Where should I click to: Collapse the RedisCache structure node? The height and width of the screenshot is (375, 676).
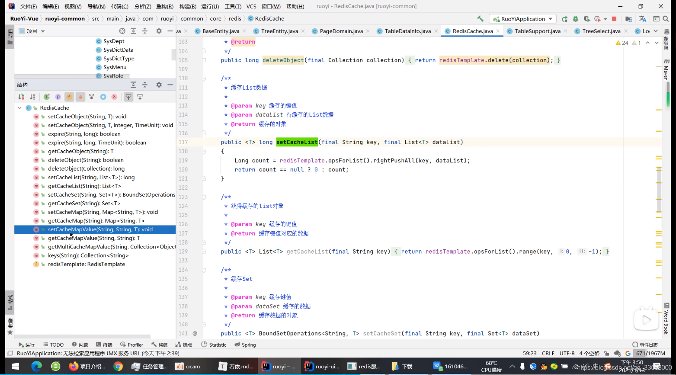coord(19,108)
